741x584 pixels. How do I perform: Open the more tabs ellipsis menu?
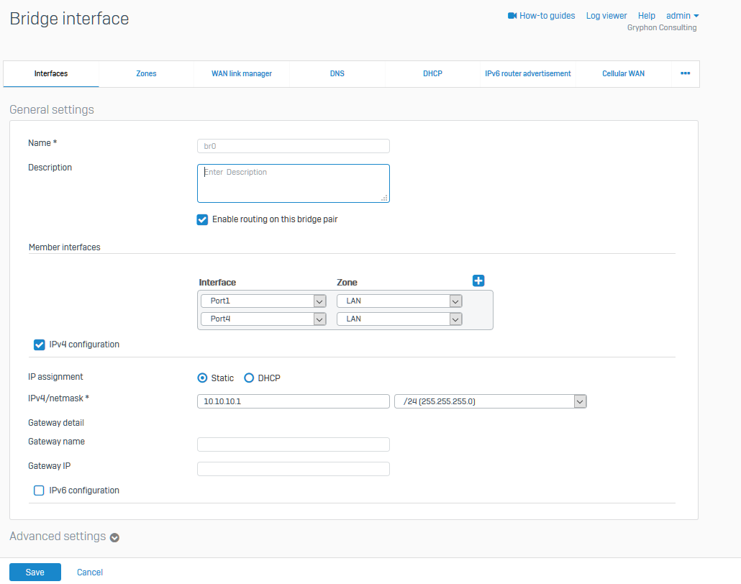click(685, 73)
